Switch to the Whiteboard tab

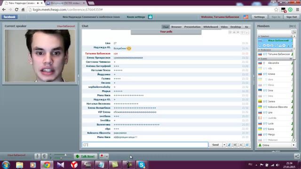point(211,27)
